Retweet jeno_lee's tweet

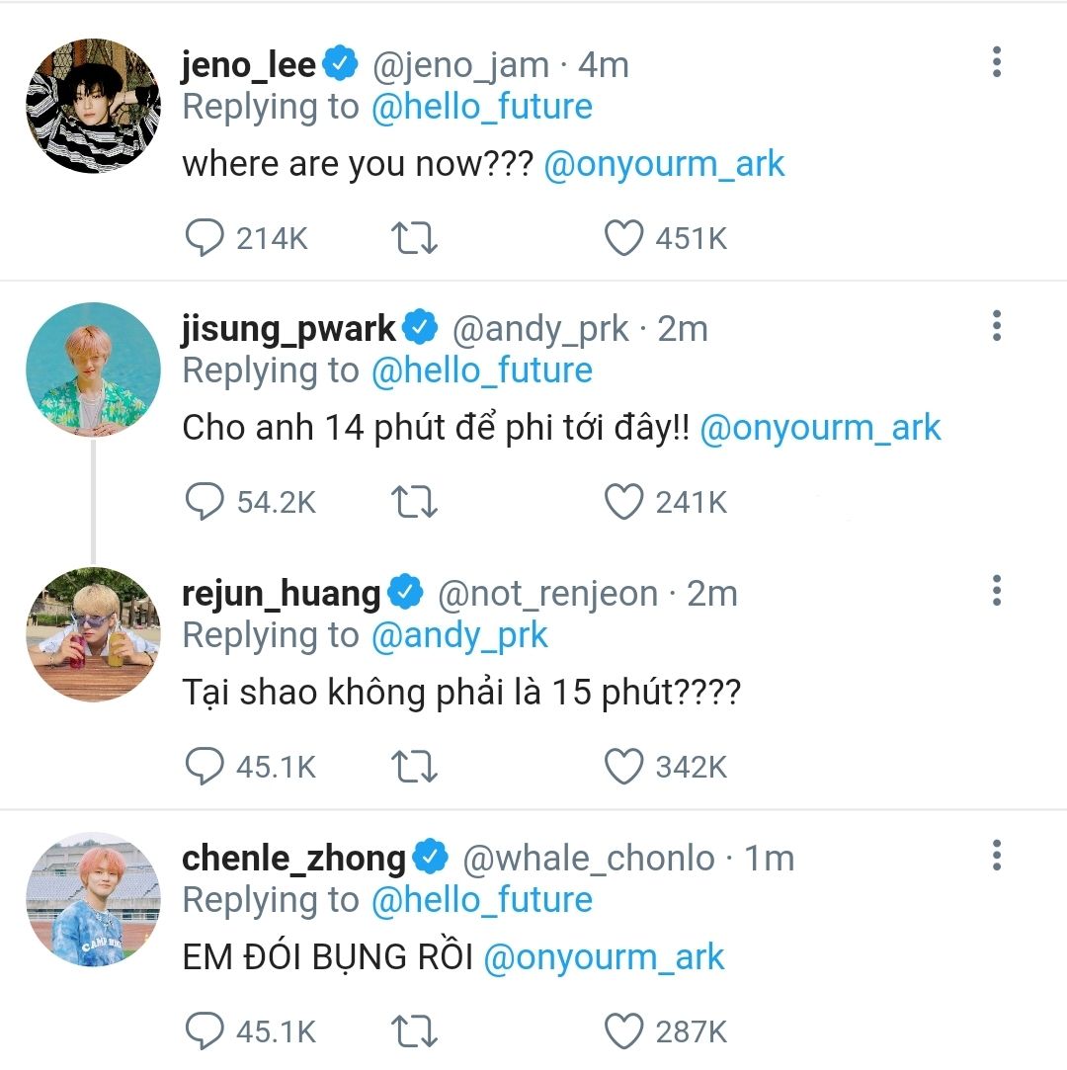(416, 238)
